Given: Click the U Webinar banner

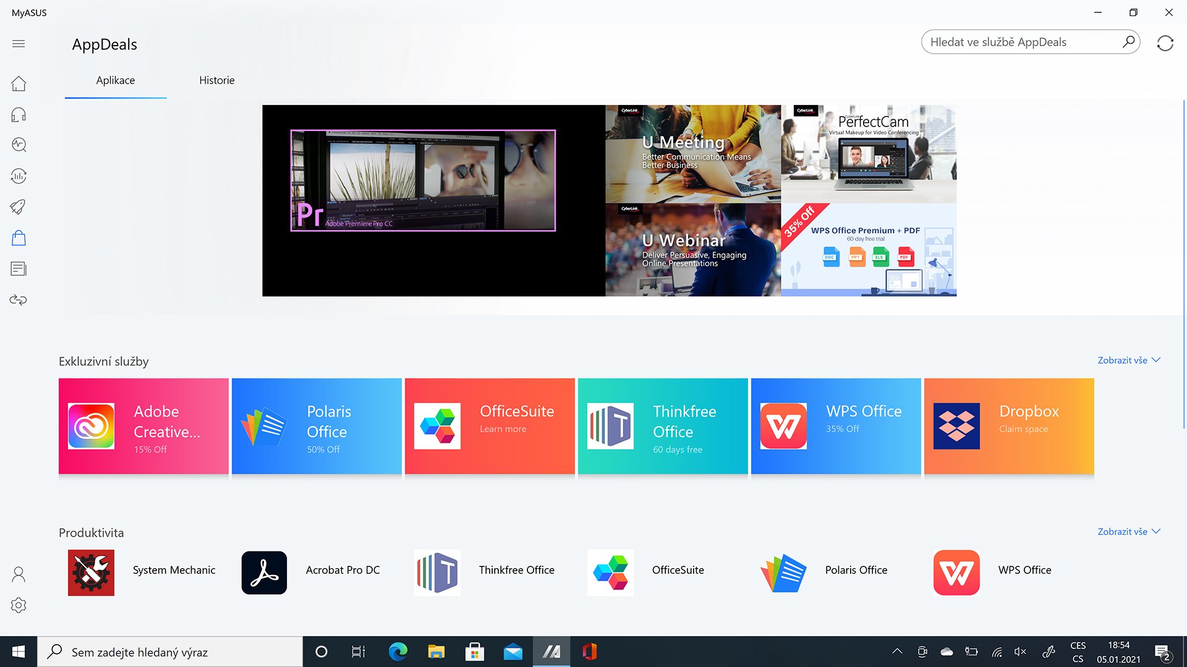Looking at the screenshot, I should [x=693, y=250].
